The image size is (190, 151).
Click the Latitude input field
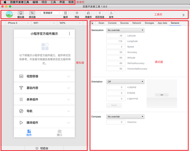[x=116, y=36]
